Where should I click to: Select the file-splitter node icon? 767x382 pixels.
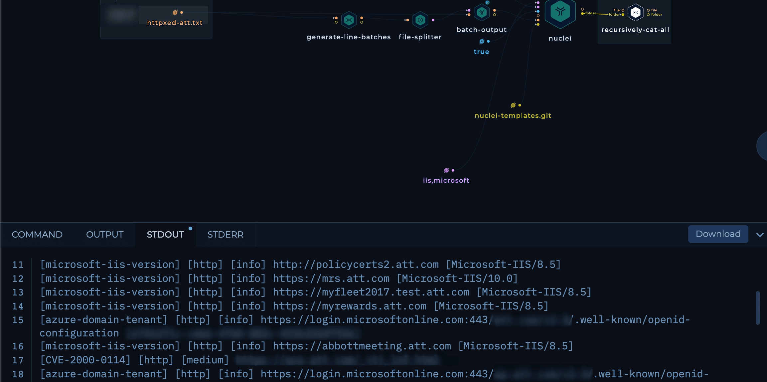click(420, 20)
